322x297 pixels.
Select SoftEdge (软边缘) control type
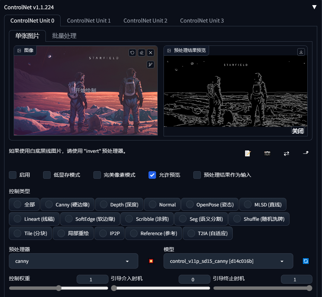90,219
